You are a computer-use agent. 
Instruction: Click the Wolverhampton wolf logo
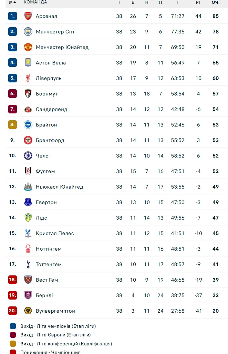coord(28,311)
